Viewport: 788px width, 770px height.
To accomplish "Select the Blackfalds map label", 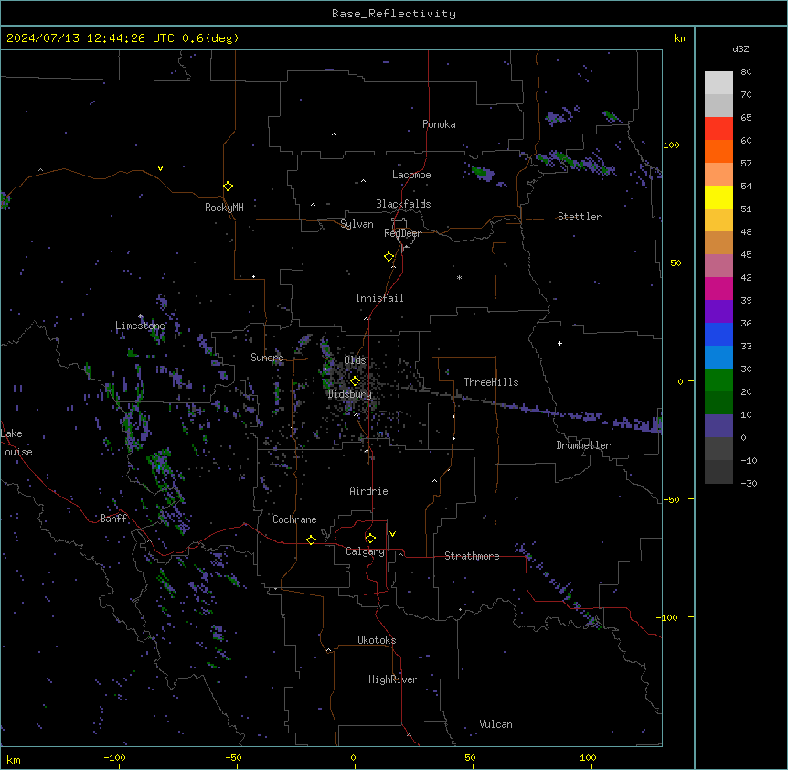I will coord(403,204).
